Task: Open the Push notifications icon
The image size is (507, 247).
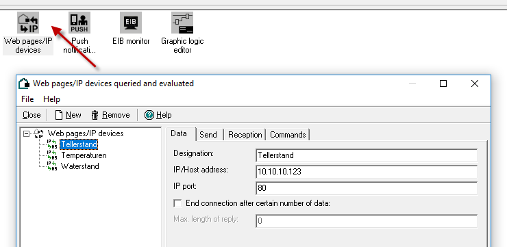Action: [x=79, y=23]
